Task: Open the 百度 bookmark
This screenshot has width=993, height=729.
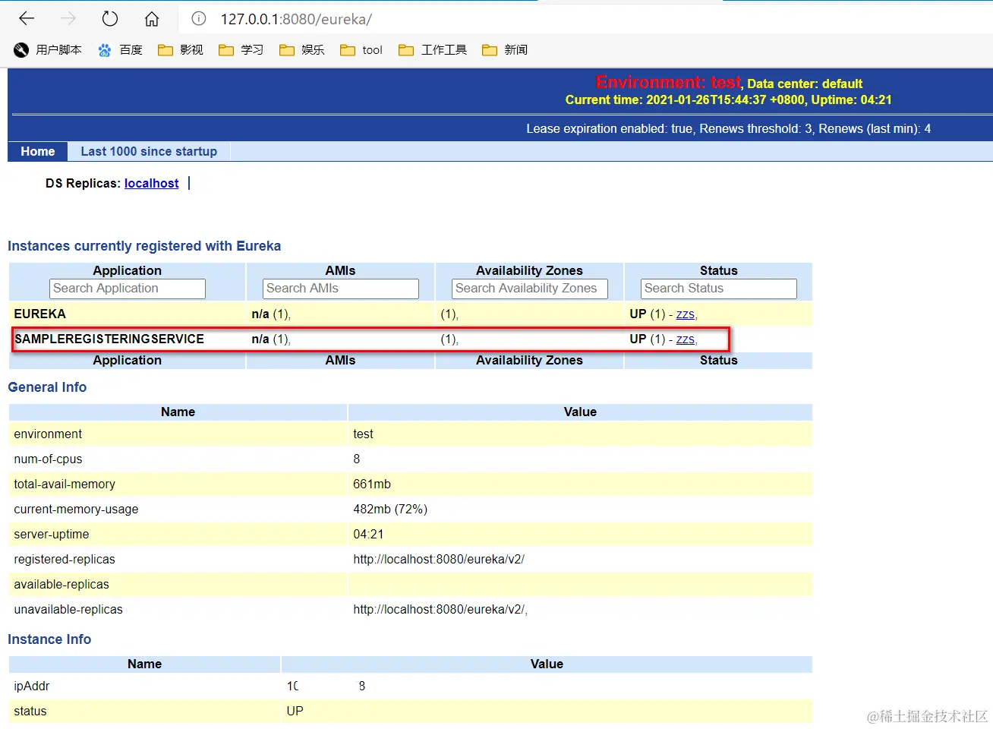Action: [x=121, y=50]
